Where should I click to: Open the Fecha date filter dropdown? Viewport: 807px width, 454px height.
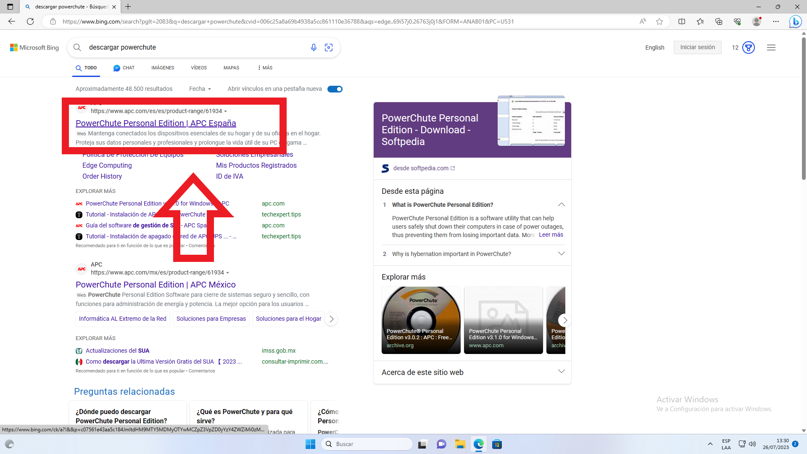[x=200, y=89]
